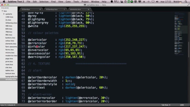190x107 pixels.
Task: Toggle fullscreen arrows in title bar
Action: click(x=188, y=5)
